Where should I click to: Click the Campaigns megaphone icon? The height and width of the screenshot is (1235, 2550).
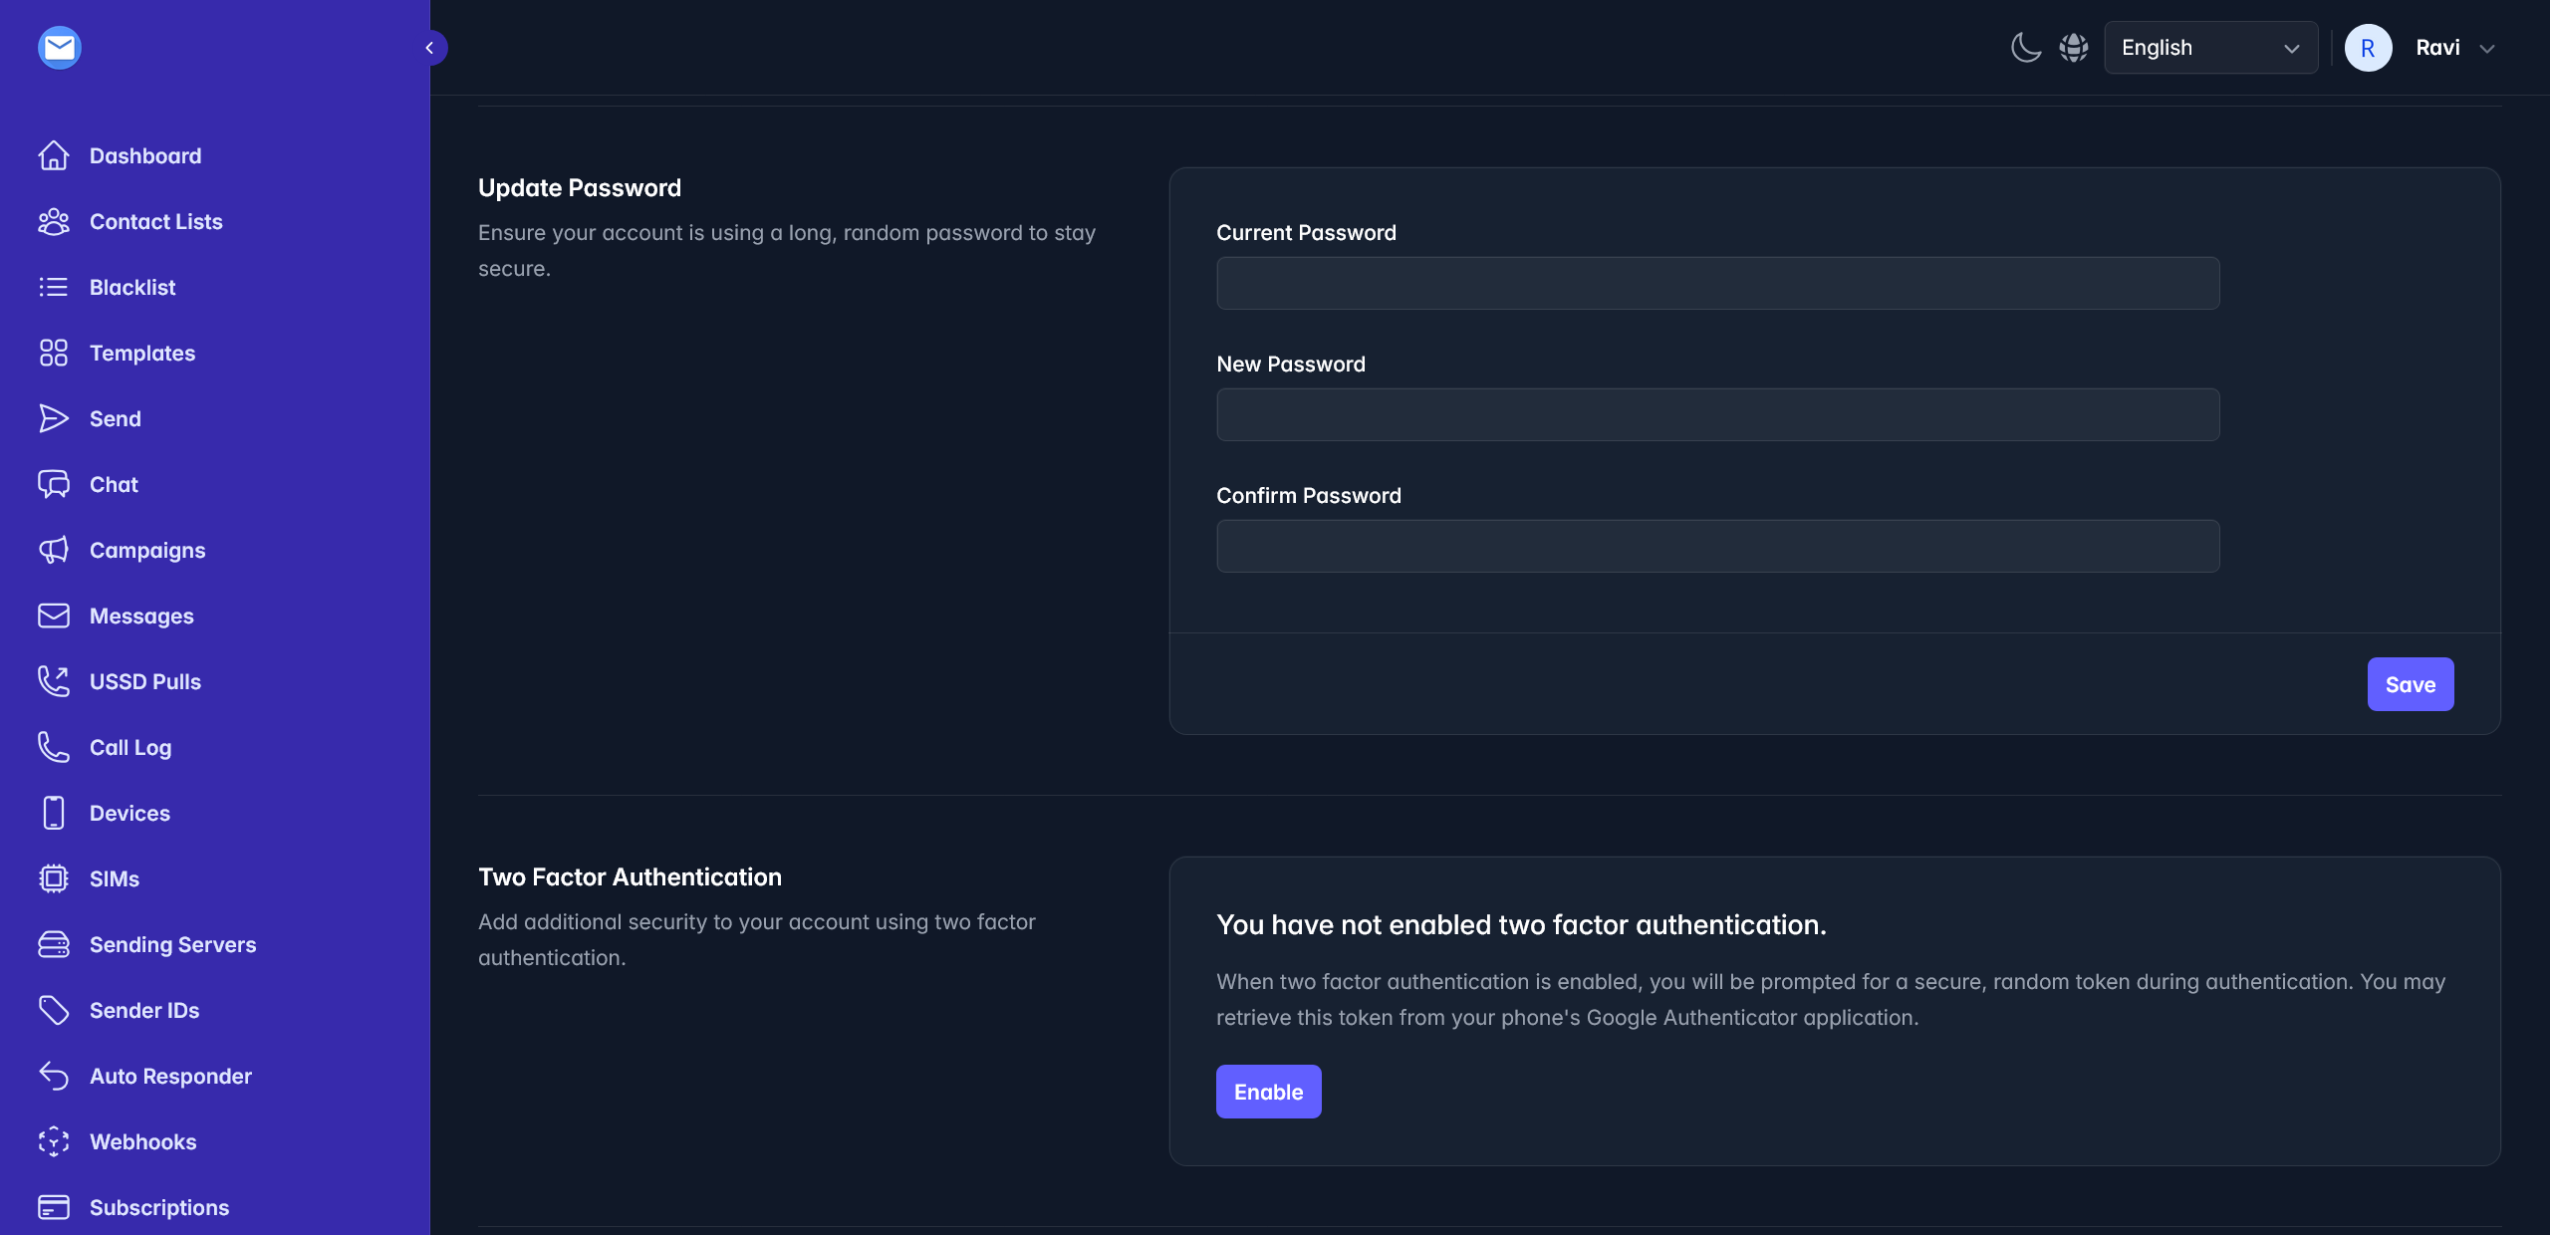[x=54, y=550]
